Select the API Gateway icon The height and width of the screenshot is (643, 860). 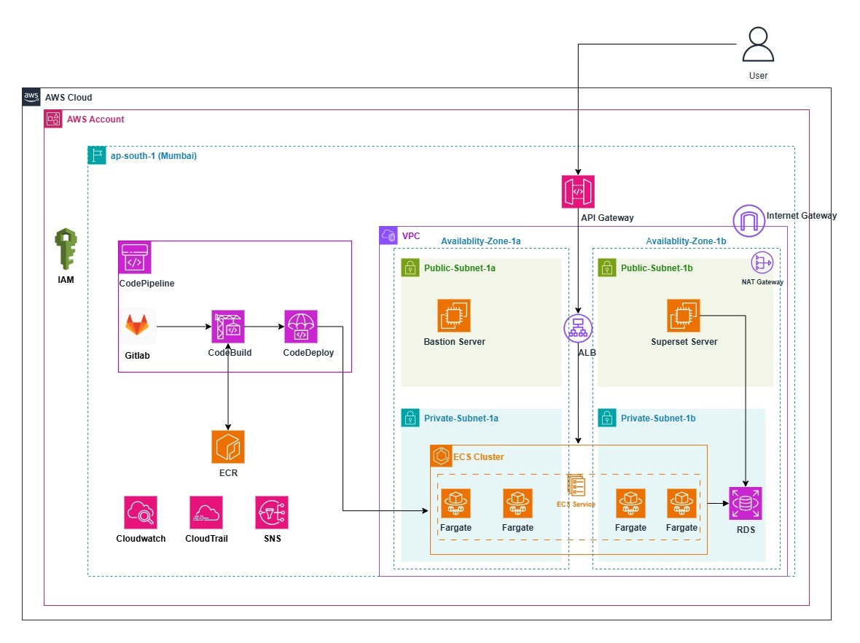[578, 192]
